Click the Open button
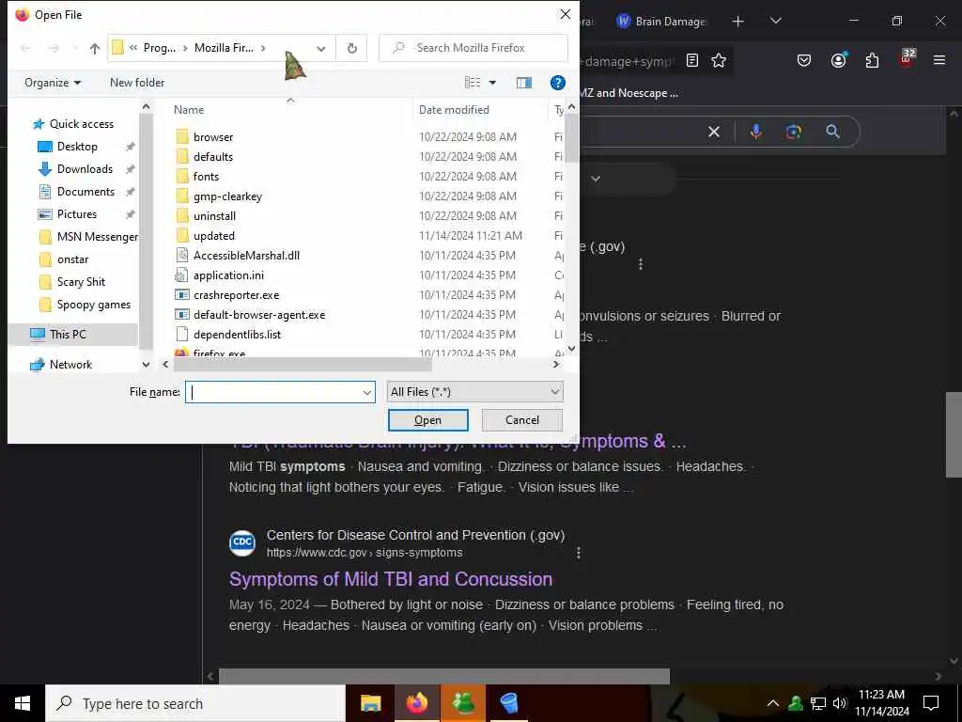 427,420
